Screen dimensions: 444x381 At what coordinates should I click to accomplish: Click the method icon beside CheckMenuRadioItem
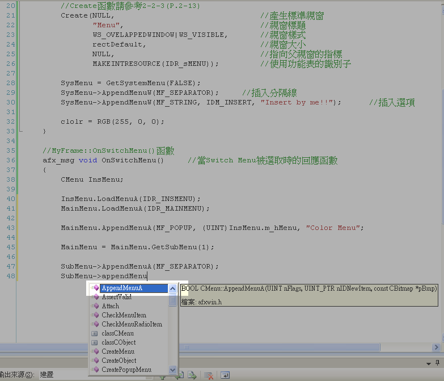click(x=95, y=324)
